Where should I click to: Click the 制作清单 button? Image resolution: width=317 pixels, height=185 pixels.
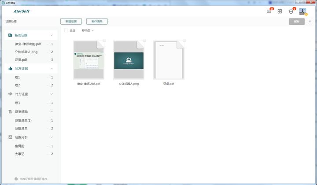97,21
